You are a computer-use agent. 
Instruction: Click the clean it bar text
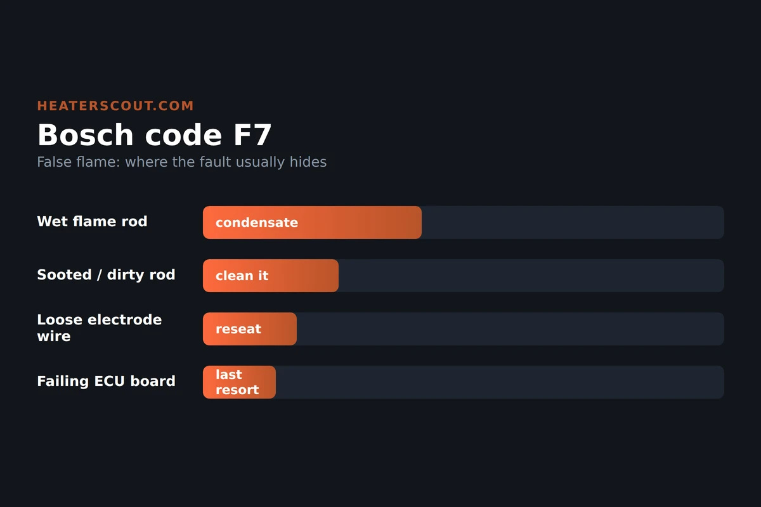(242, 276)
